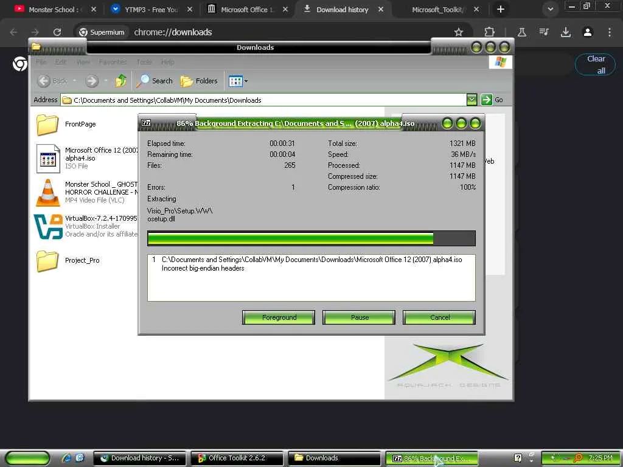Click the explorer Address path field
Screen dimensions: 623x467
(x=263, y=100)
